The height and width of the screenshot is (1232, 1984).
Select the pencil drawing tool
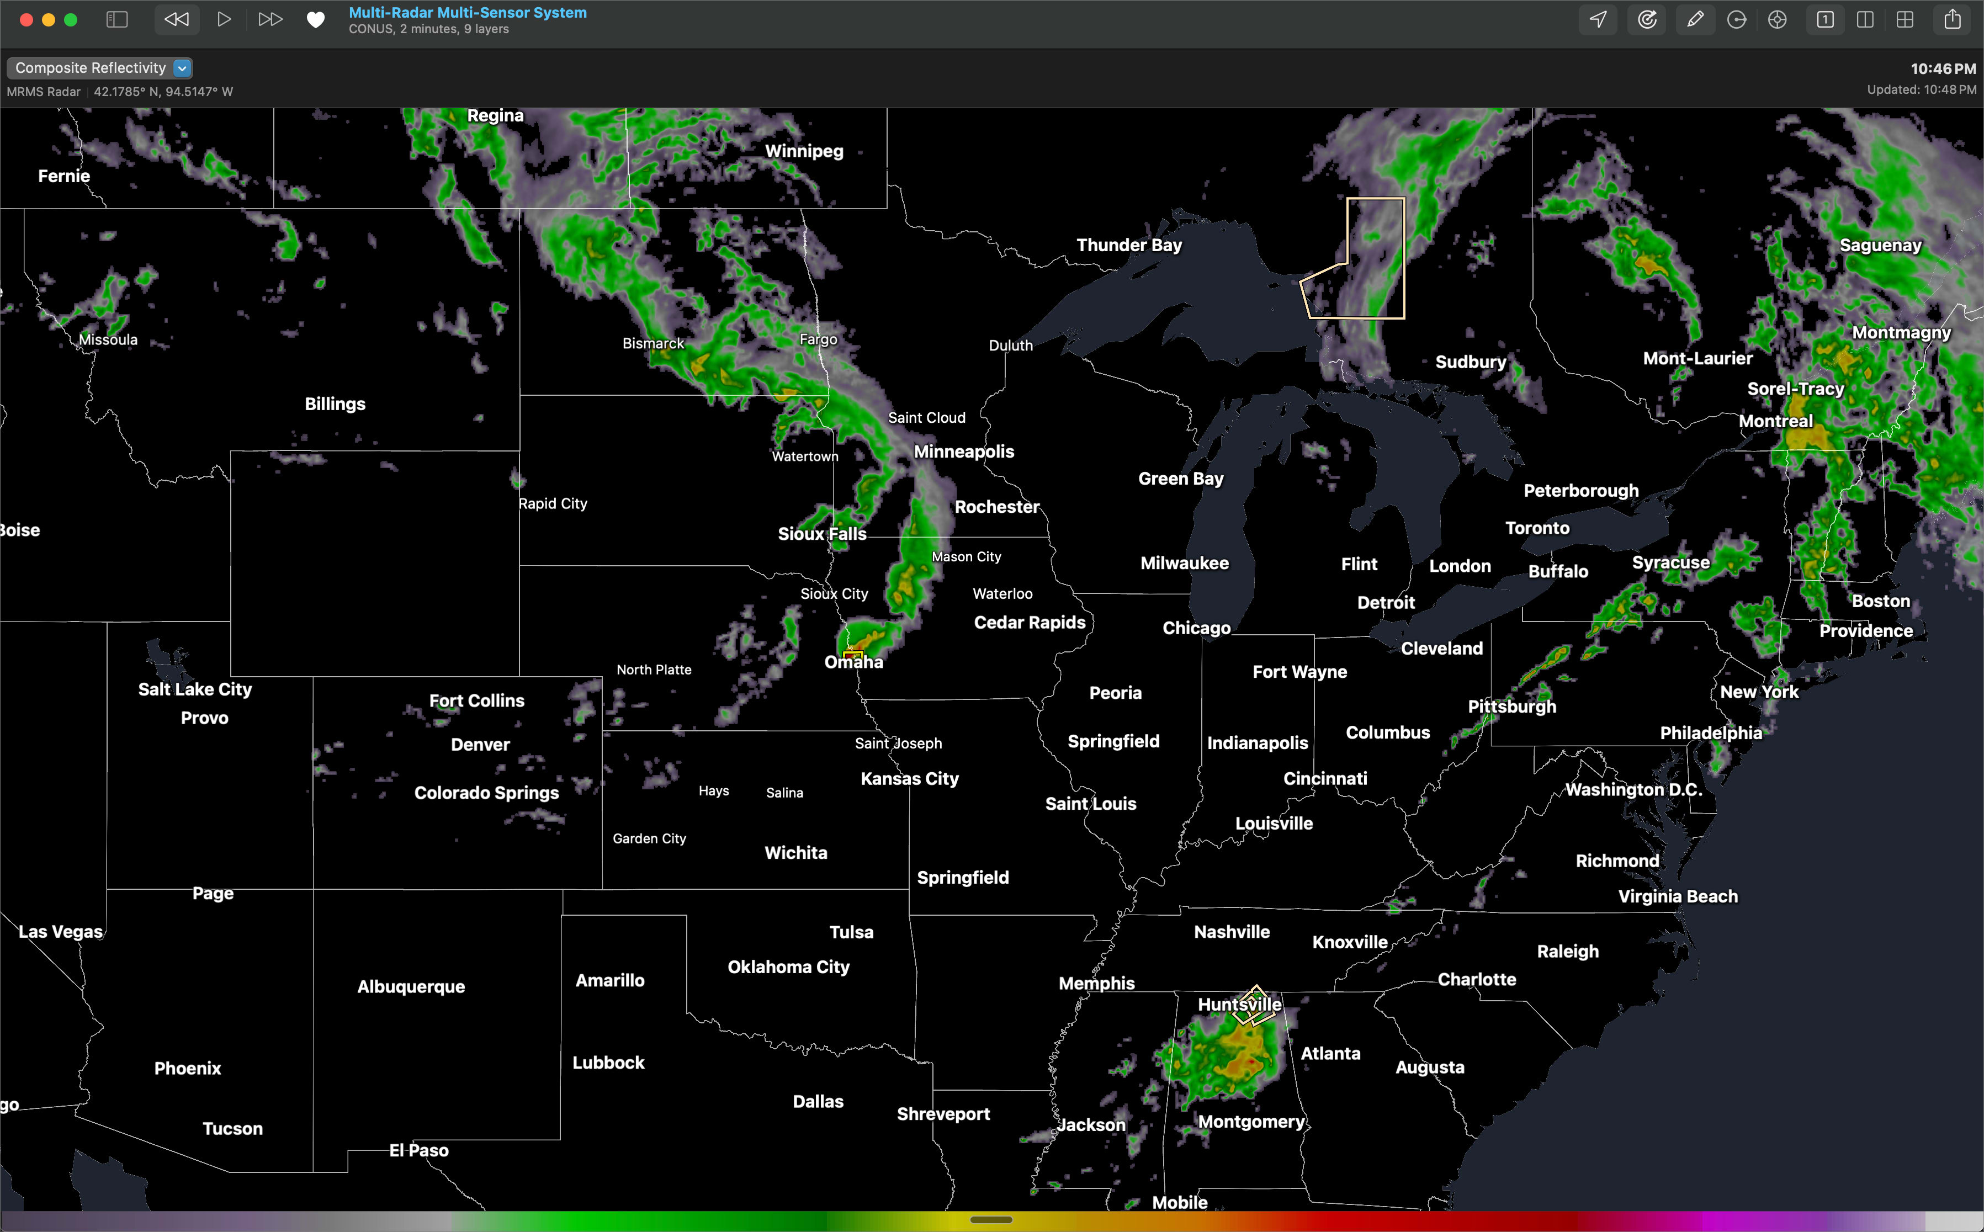(x=1695, y=19)
